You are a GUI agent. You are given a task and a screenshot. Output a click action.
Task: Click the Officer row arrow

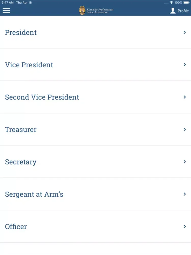tap(185, 226)
